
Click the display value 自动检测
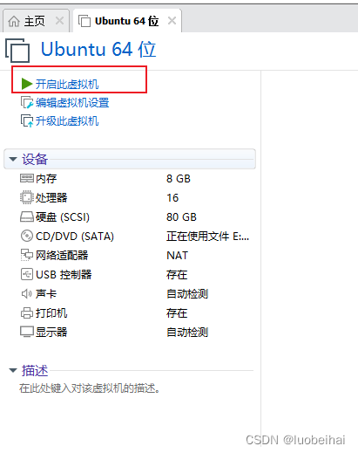(x=187, y=332)
